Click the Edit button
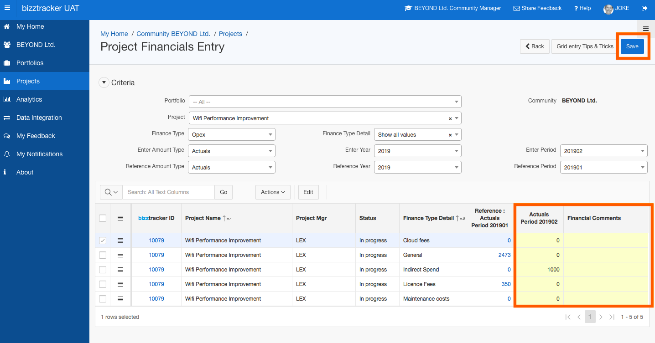Viewport: 655px width, 343px height. point(308,192)
